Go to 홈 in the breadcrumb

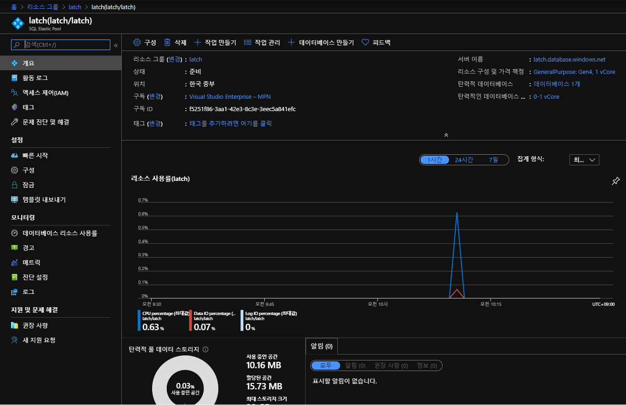[14, 7]
